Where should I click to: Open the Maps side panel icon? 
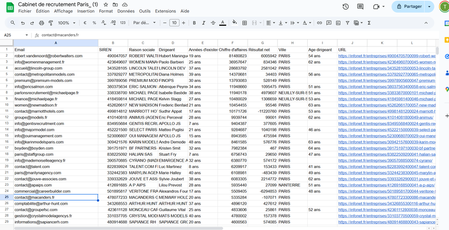tap(447, 90)
